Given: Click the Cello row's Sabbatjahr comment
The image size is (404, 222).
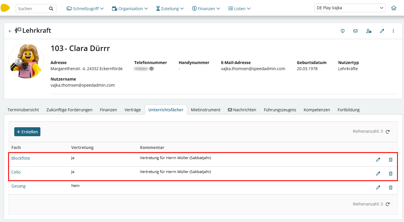Looking at the screenshot, I should point(176,172).
